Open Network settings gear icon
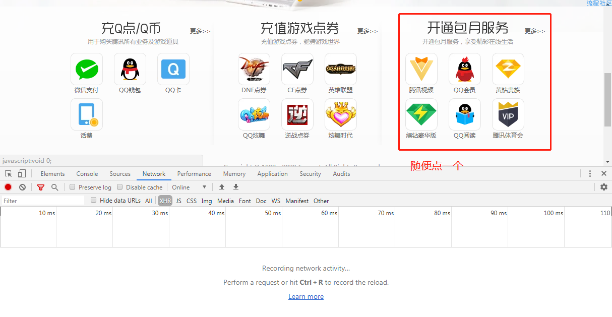Screen dimensions: 612x317 click(604, 187)
